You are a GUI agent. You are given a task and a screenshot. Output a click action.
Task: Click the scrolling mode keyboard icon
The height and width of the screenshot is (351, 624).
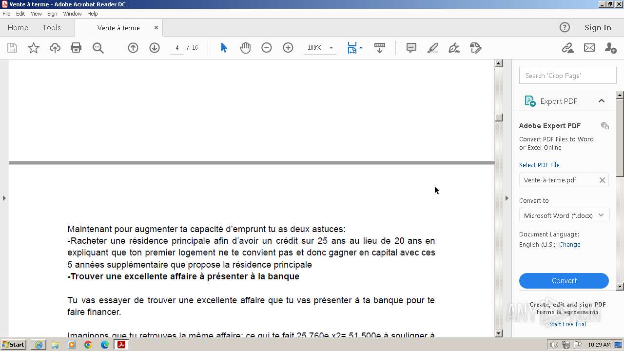(x=380, y=48)
